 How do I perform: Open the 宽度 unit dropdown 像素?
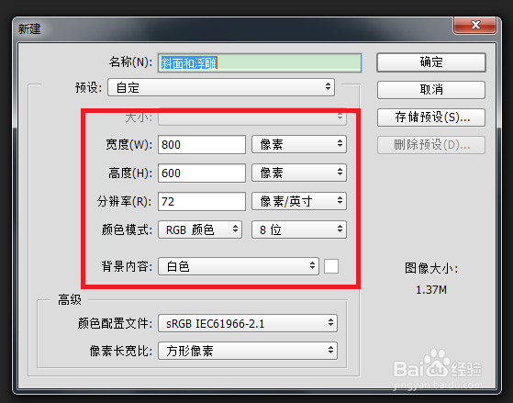tap(298, 144)
